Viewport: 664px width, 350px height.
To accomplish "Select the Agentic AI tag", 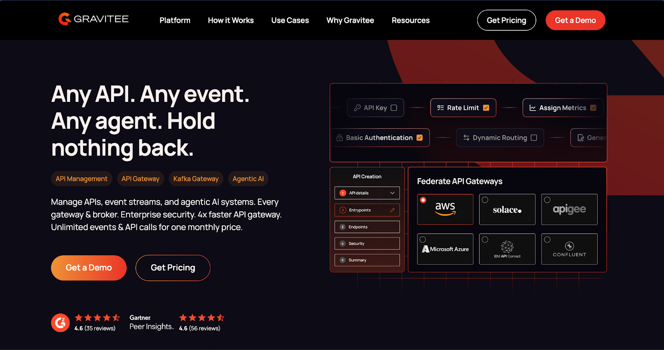I will [248, 179].
